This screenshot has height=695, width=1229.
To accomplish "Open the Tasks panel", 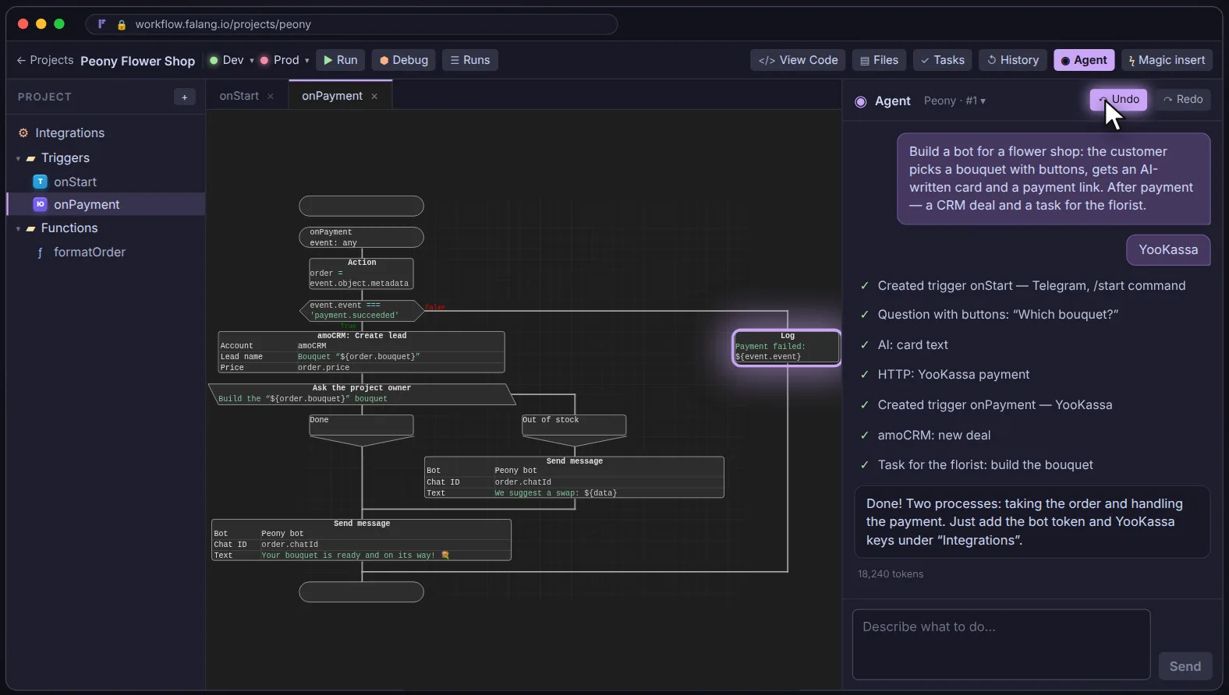I will 942,60.
